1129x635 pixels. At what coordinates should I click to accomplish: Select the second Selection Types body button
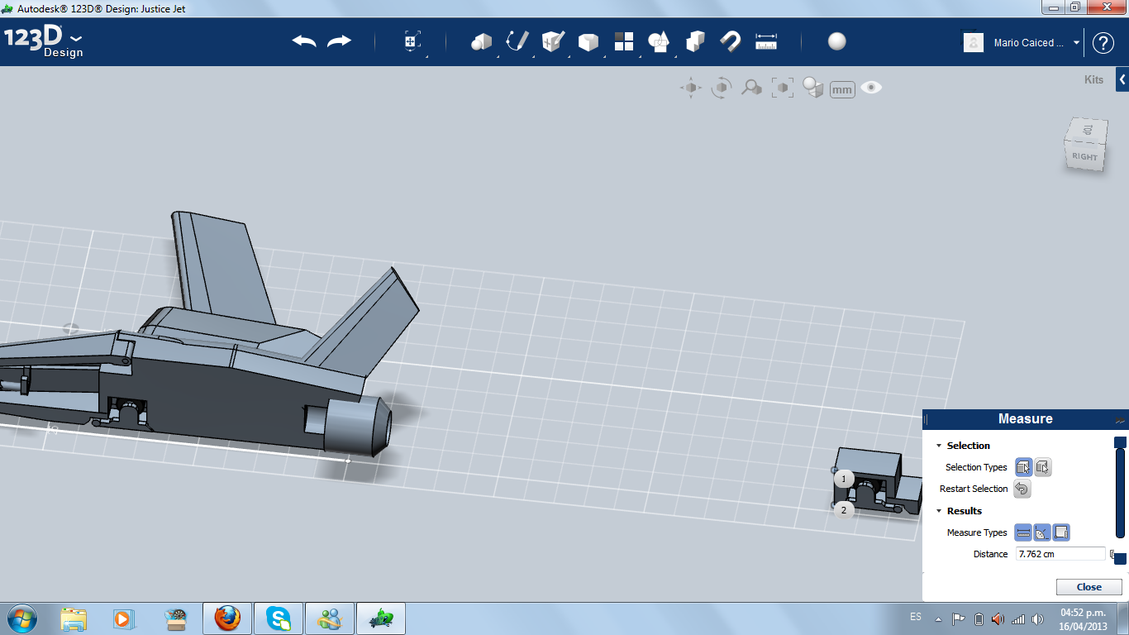pos(1043,467)
